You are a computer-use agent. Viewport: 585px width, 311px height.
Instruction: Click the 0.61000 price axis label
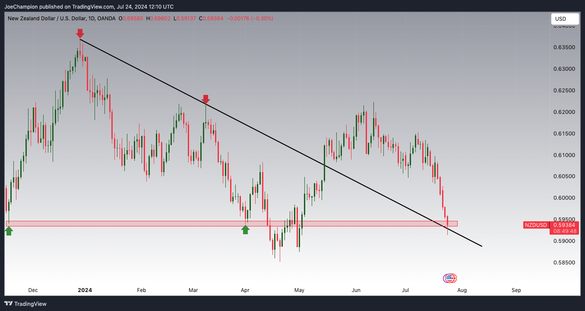564,155
